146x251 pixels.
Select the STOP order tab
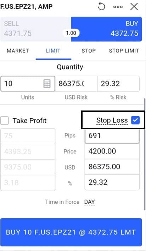[89, 51]
